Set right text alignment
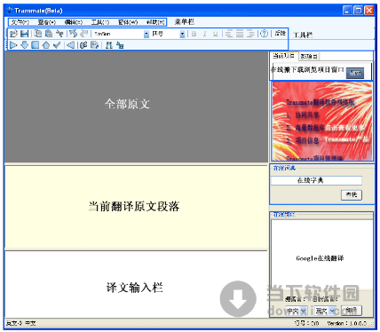380x332 pixels. (x=250, y=34)
